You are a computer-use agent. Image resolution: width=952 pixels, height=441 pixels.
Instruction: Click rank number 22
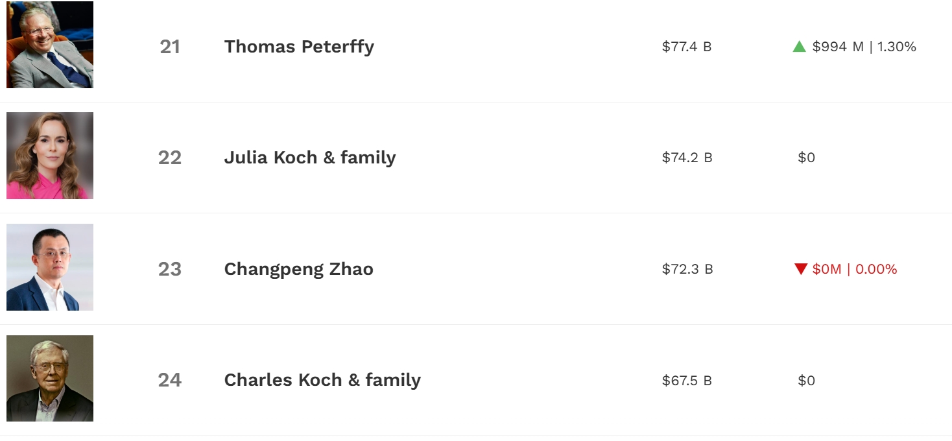click(170, 158)
